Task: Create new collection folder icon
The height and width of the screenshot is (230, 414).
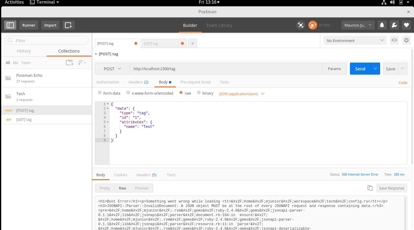Action: (70, 63)
